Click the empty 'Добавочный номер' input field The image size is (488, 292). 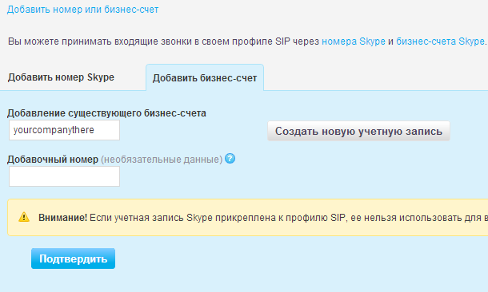tap(65, 176)
